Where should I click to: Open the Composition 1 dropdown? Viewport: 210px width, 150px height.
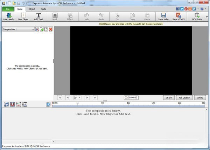coord(18,29)
